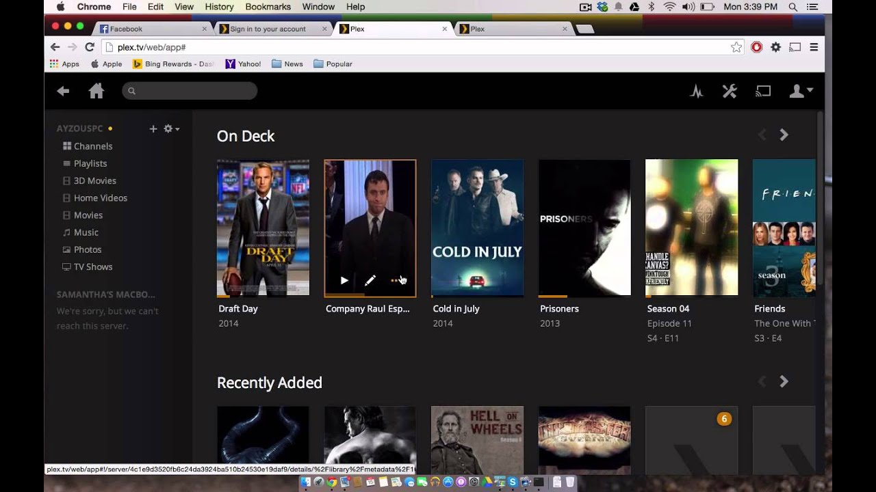Bookmark this page with the star
This screenshot has height=492, width=876.
(x=736, y=47)
